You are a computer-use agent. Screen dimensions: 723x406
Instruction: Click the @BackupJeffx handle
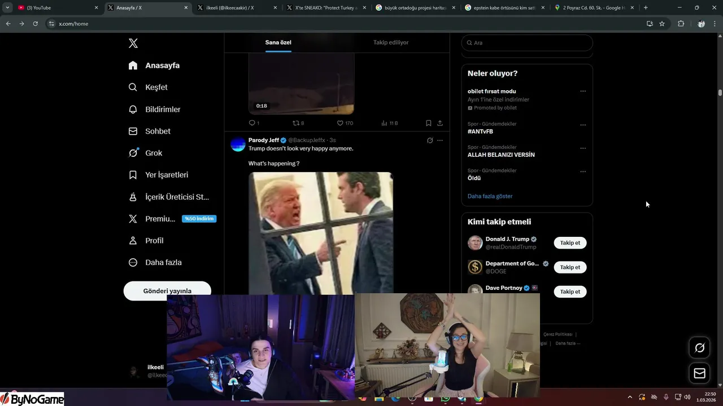point(307,140)
